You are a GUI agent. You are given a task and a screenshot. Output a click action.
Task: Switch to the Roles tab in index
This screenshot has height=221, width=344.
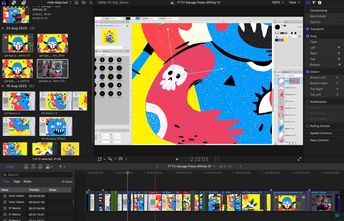tap(28, 182)
